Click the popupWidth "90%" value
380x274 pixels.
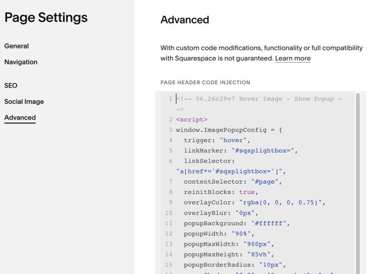[x=241, y=233]
